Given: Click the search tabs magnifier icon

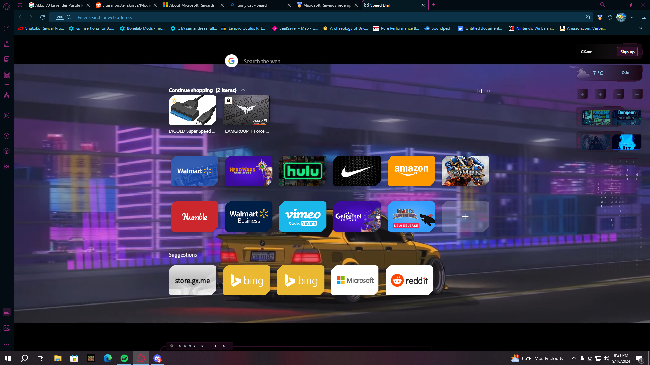Looking at the screenshot, I should pyautogui.click(x=603, y=5).
